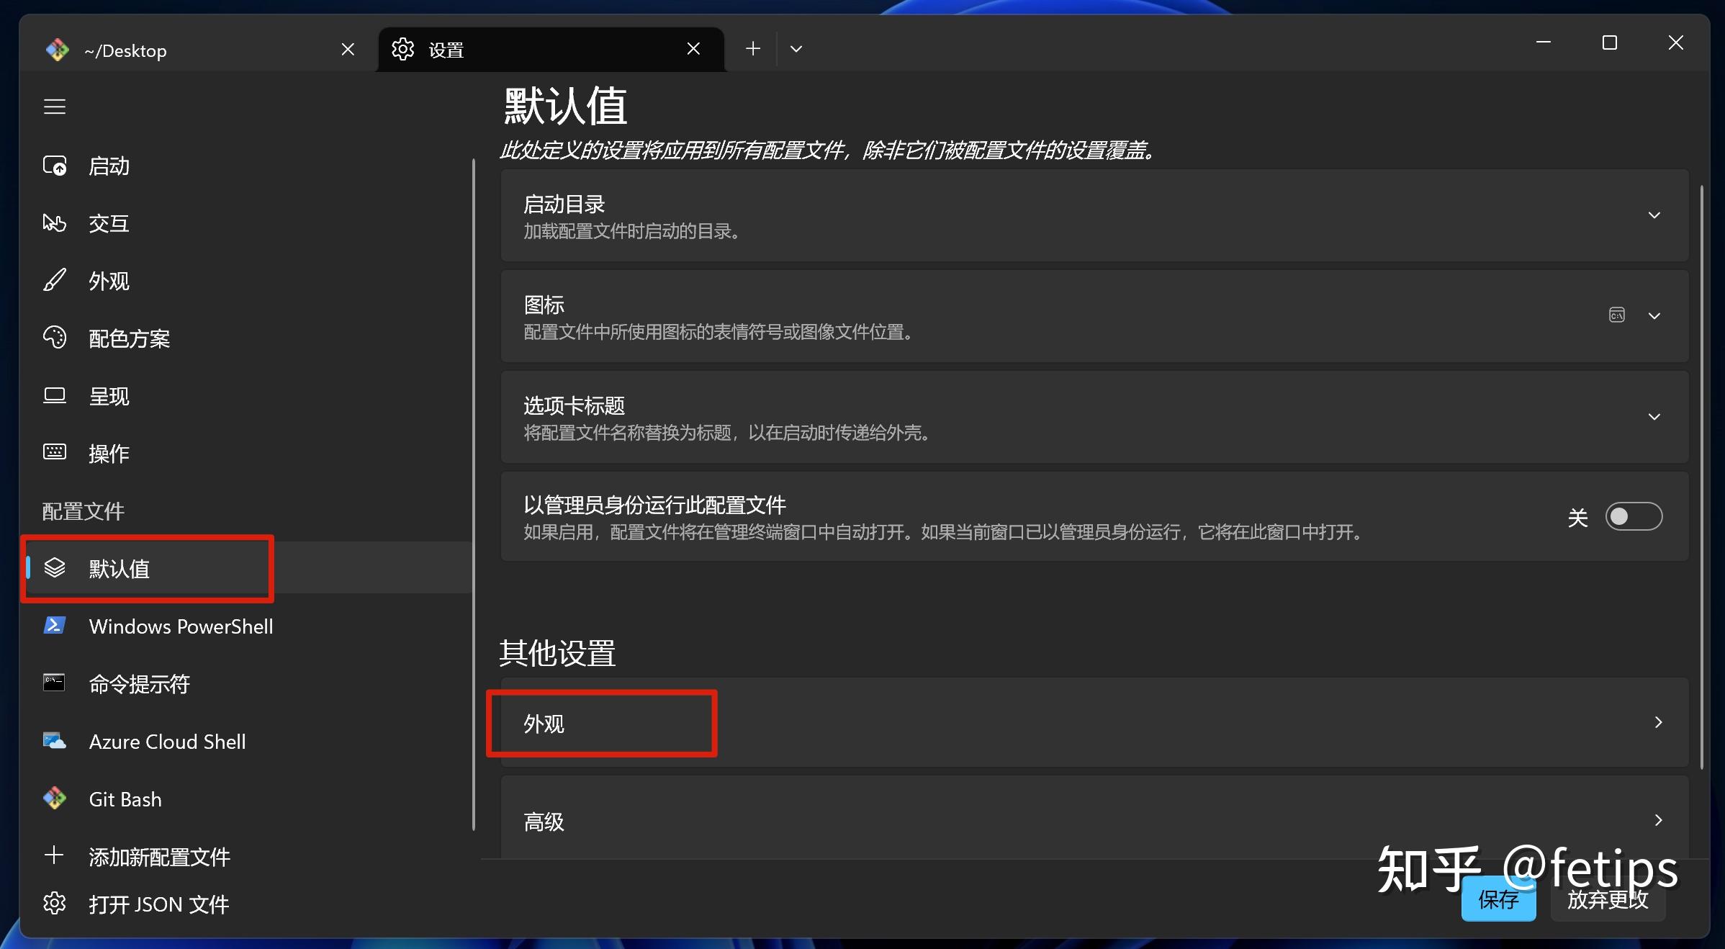Screen dimensions: 1725x949
Task: Open the 启动 startup settings page
Action: tap(108, 166)
